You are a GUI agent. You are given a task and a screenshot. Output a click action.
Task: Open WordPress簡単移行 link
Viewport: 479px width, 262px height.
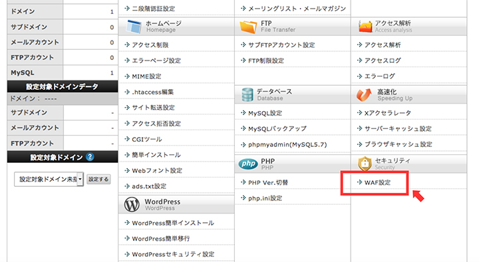[161, 239]
